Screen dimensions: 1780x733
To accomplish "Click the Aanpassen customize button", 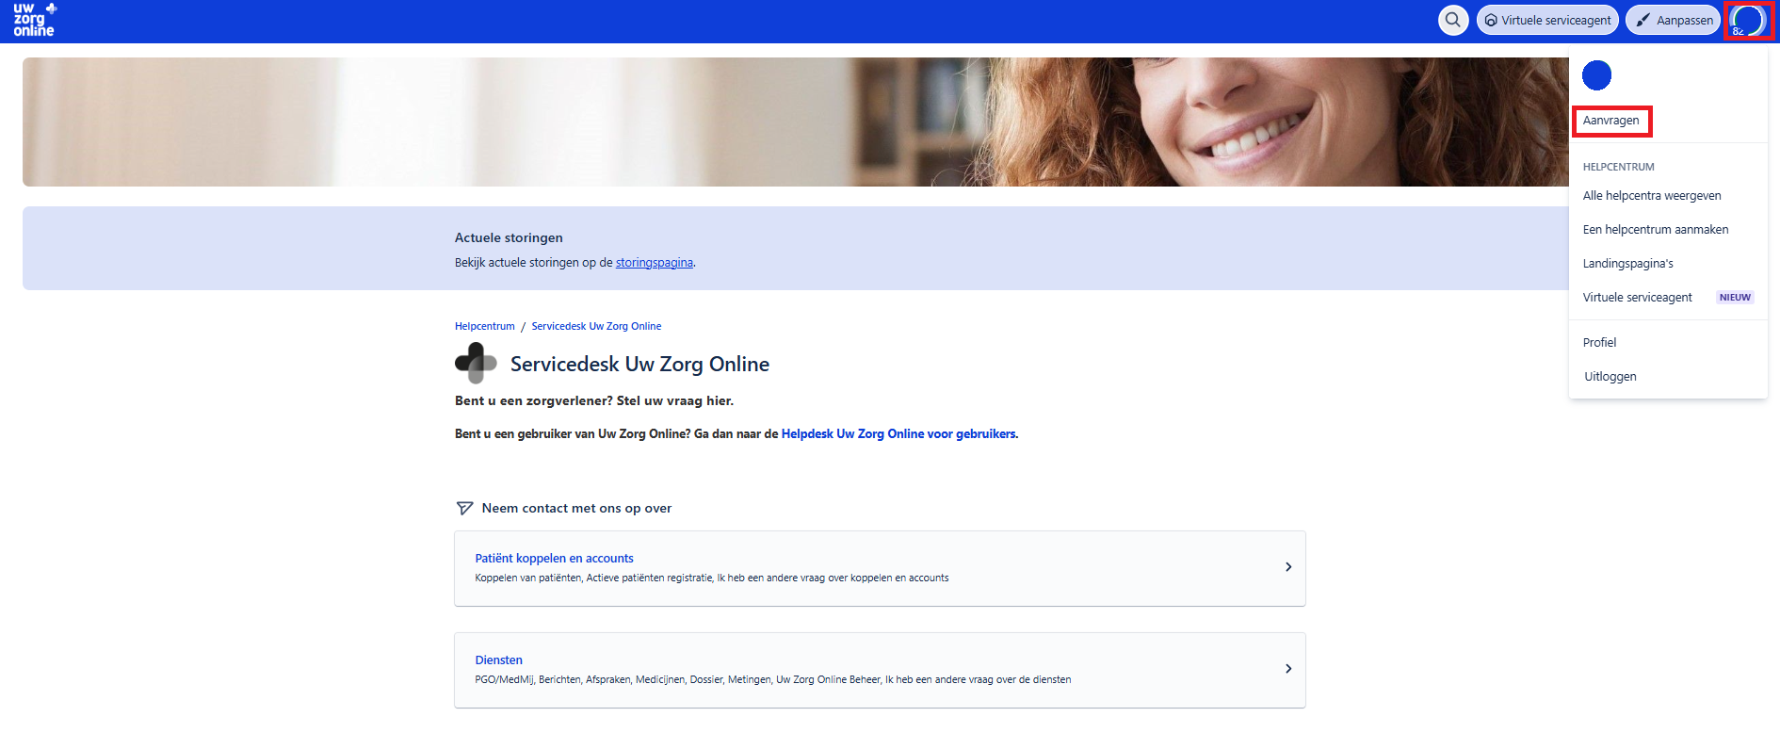I will point(1673,20).
